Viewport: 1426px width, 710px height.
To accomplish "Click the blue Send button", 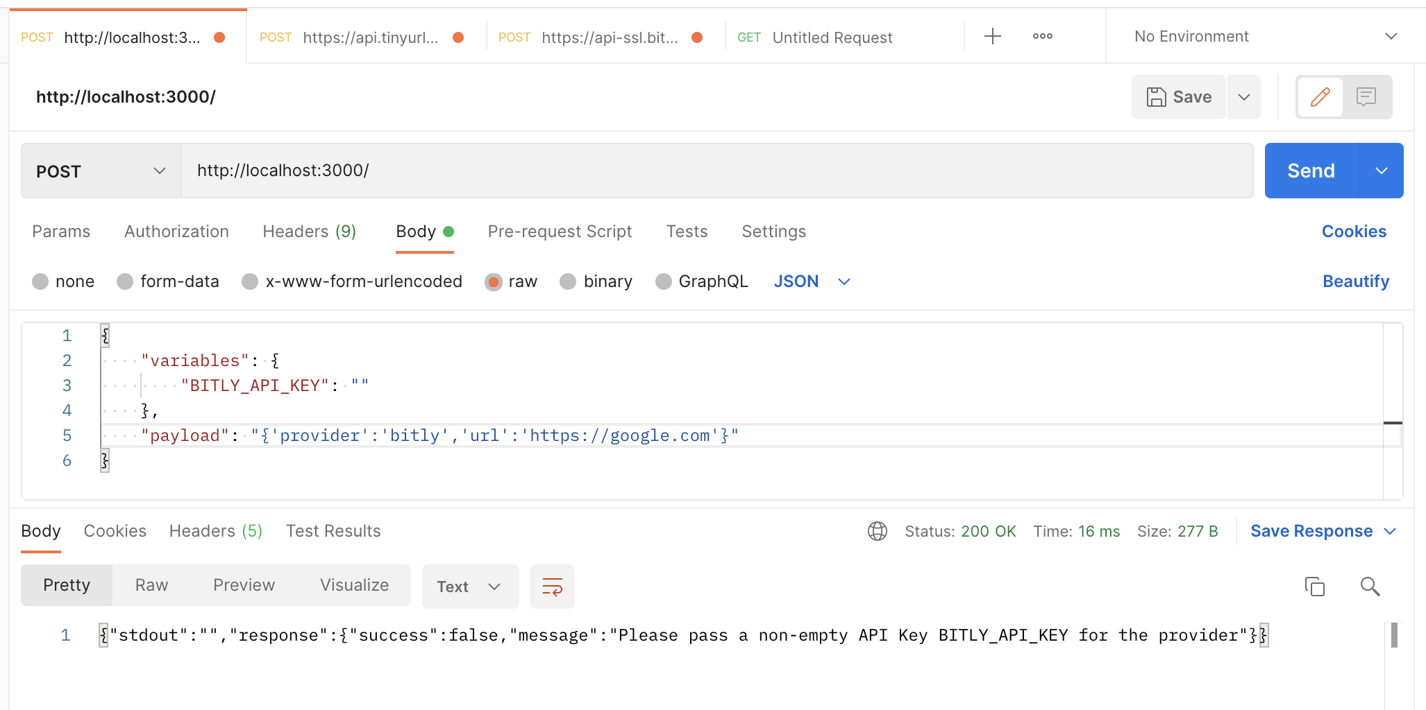I will pos(1310,171).
